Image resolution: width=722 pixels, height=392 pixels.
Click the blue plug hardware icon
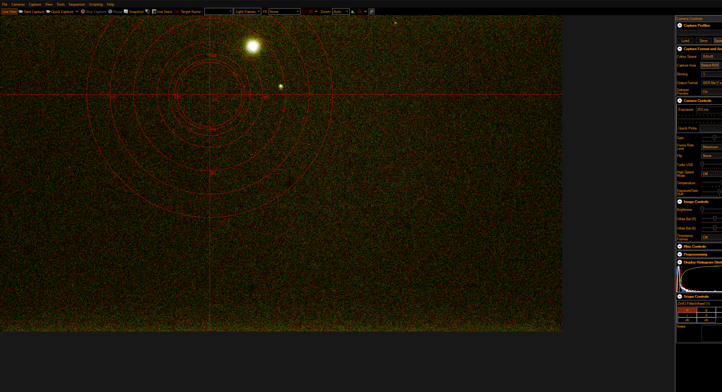(x=372, y=11)
